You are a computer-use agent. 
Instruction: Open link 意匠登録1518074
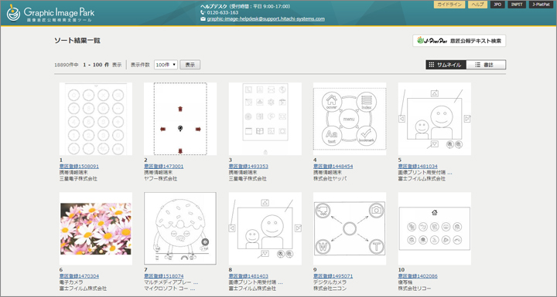pos(164,276)
